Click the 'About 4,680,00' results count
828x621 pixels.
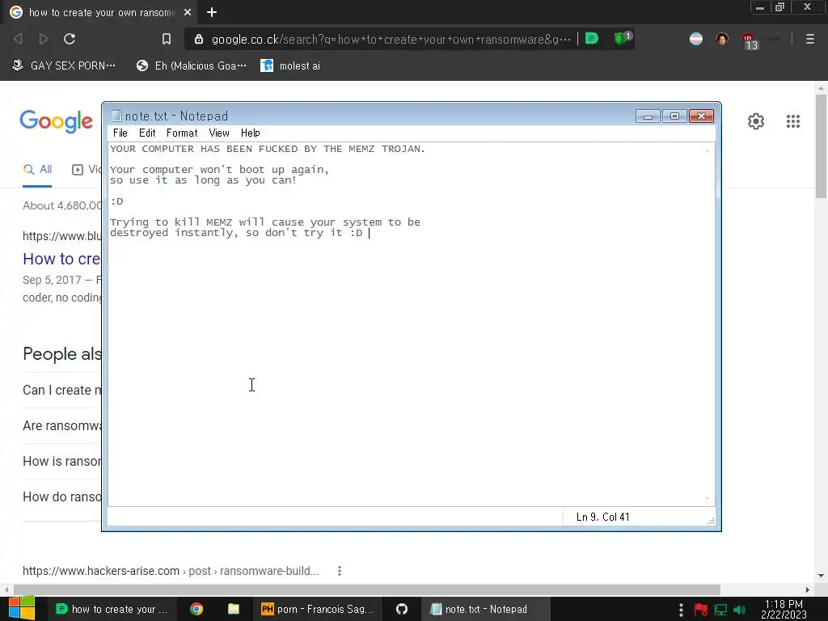61,206
